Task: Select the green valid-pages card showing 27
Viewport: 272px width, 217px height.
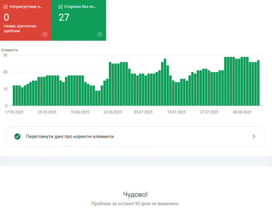Action: (79, 20)
